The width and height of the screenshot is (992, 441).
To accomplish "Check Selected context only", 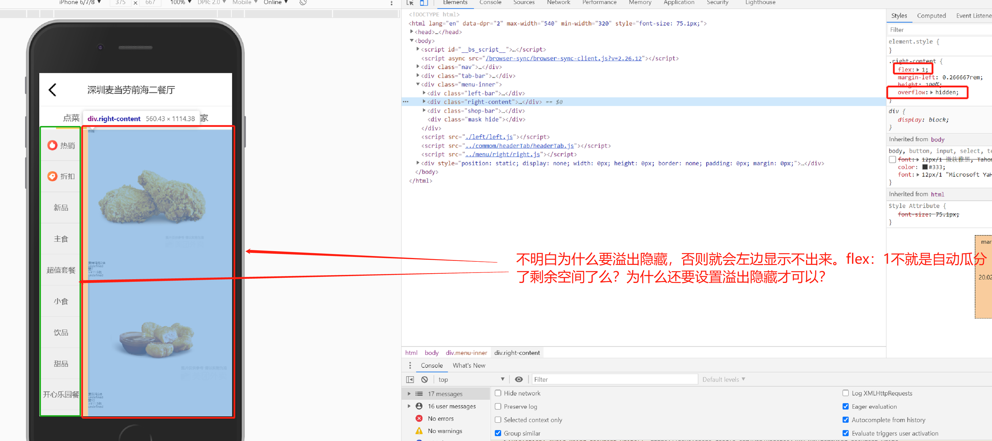I will point(498,420).
